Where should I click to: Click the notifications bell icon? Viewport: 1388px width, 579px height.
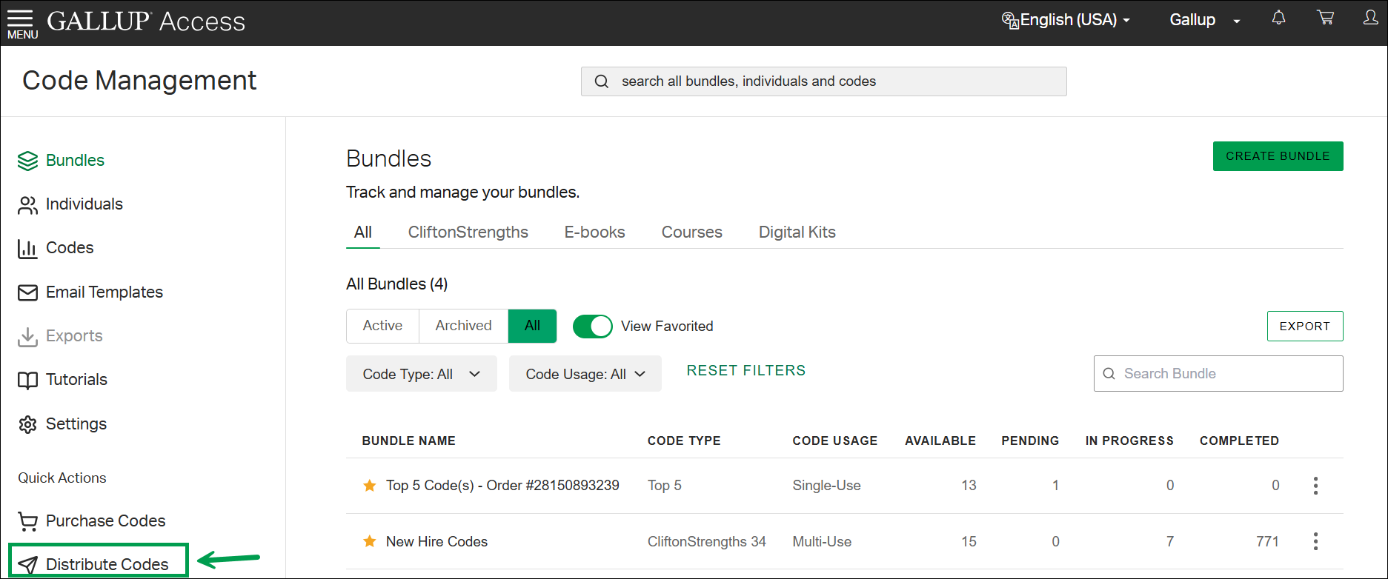(1278, 18)
